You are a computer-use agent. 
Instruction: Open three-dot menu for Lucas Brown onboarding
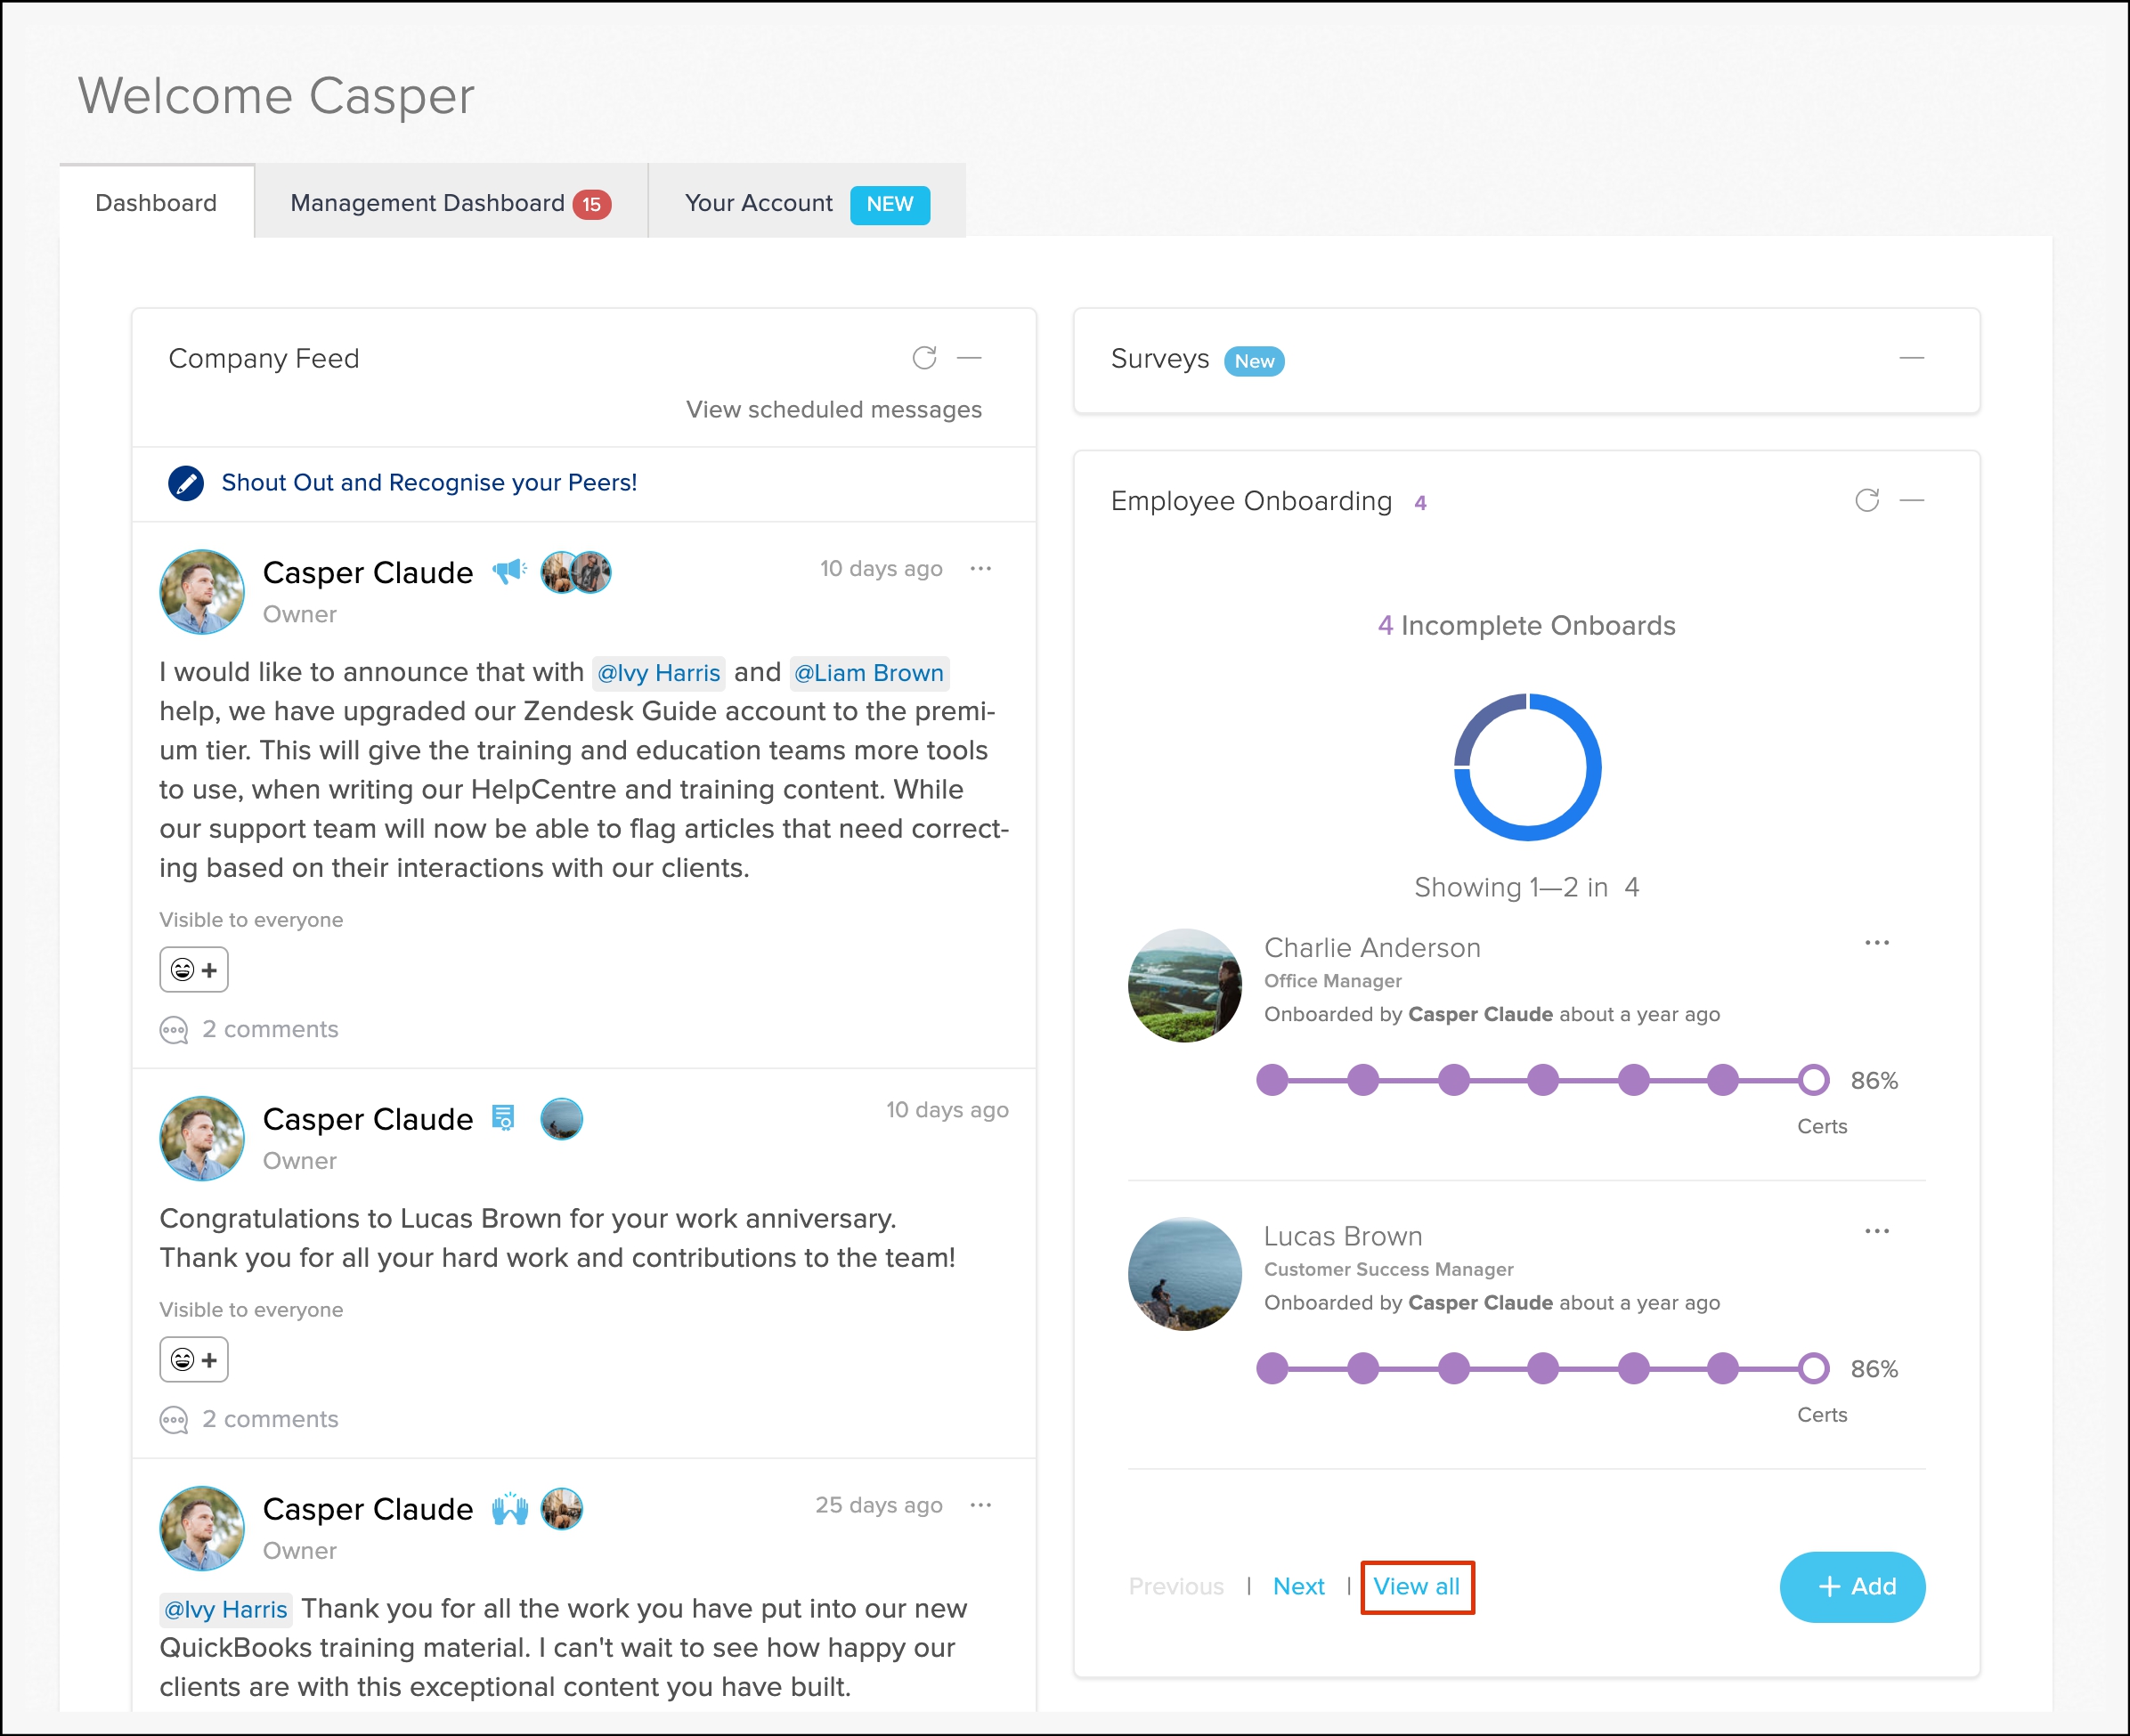pos(1876,1231)
